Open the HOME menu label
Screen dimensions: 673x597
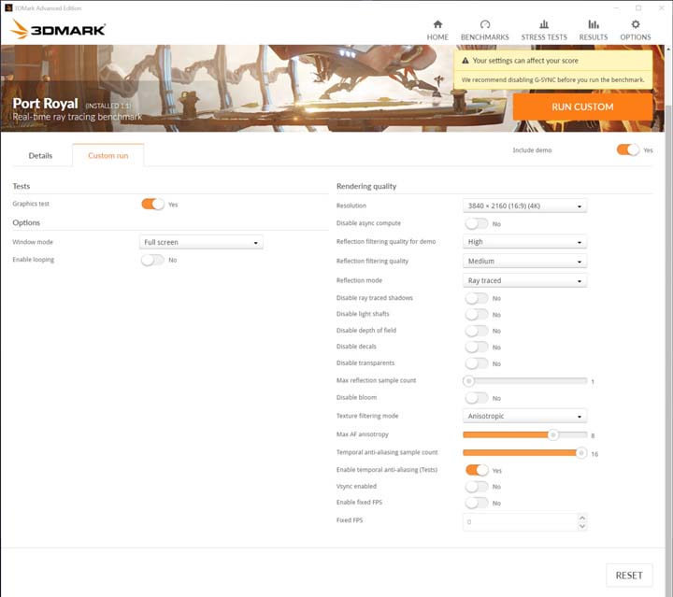coord(437,37)
